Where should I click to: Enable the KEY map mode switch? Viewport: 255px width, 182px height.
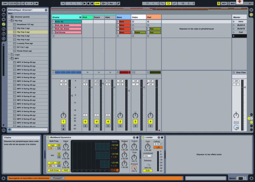coord(224,3)
